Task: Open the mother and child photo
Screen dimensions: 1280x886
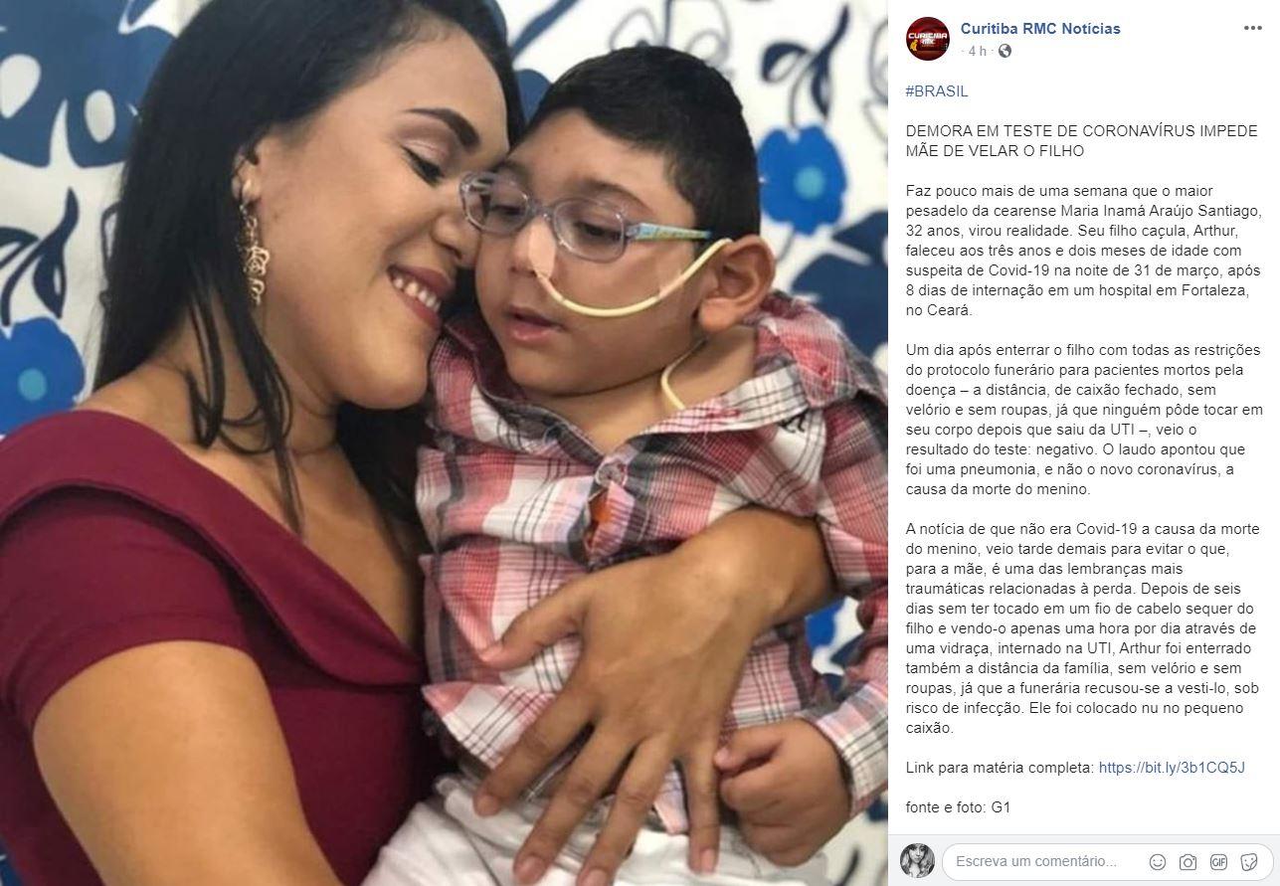Action: [x=444, y=443]
